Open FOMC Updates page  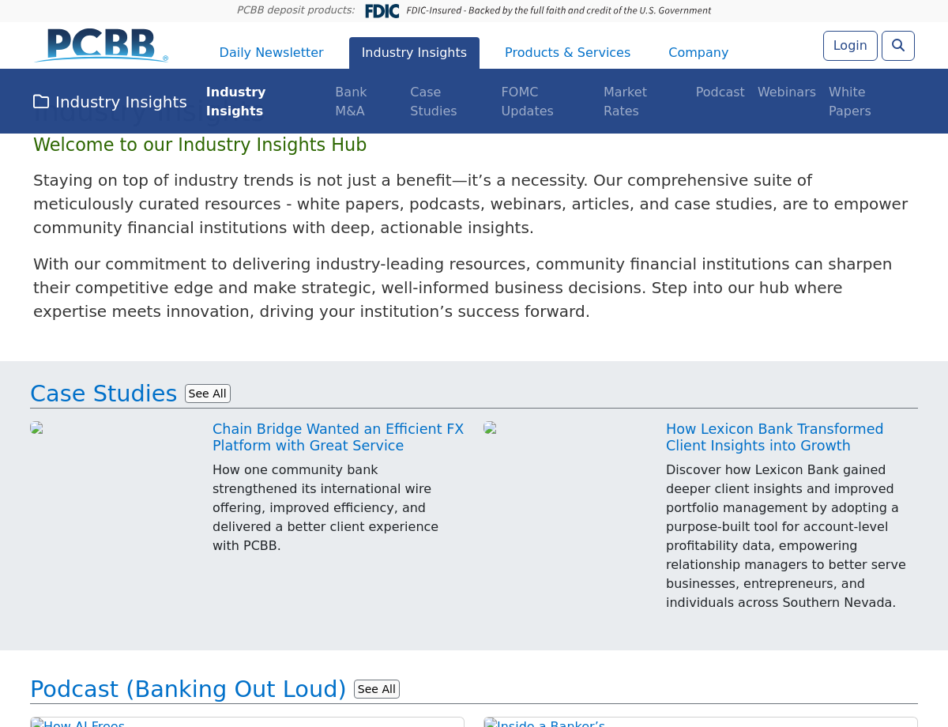pyautogui.click(x=527, y=102)
